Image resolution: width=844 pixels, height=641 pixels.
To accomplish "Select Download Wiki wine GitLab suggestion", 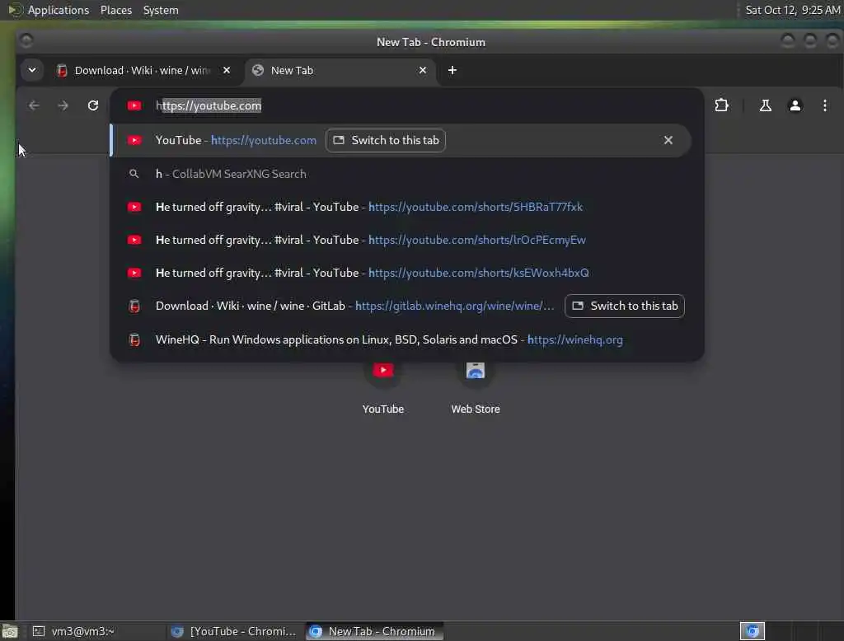I will (401, 306).
